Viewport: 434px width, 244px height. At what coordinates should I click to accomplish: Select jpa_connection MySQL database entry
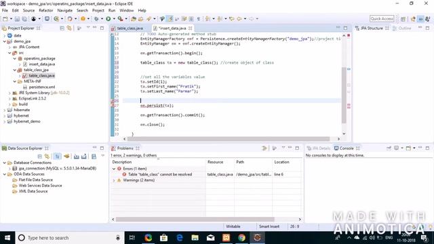pyautogui.click(x=57, y=169)
